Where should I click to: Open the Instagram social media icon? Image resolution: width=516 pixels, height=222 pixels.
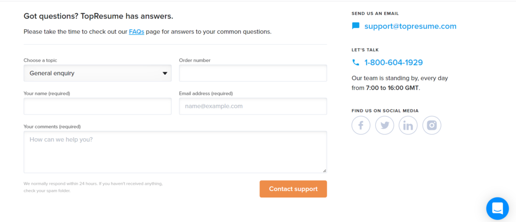click(432, 125)
